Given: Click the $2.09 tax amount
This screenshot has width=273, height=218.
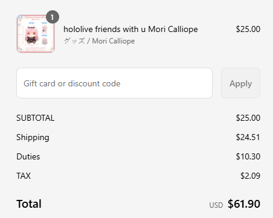Looking at the screenshot, I should click(250, 176).
